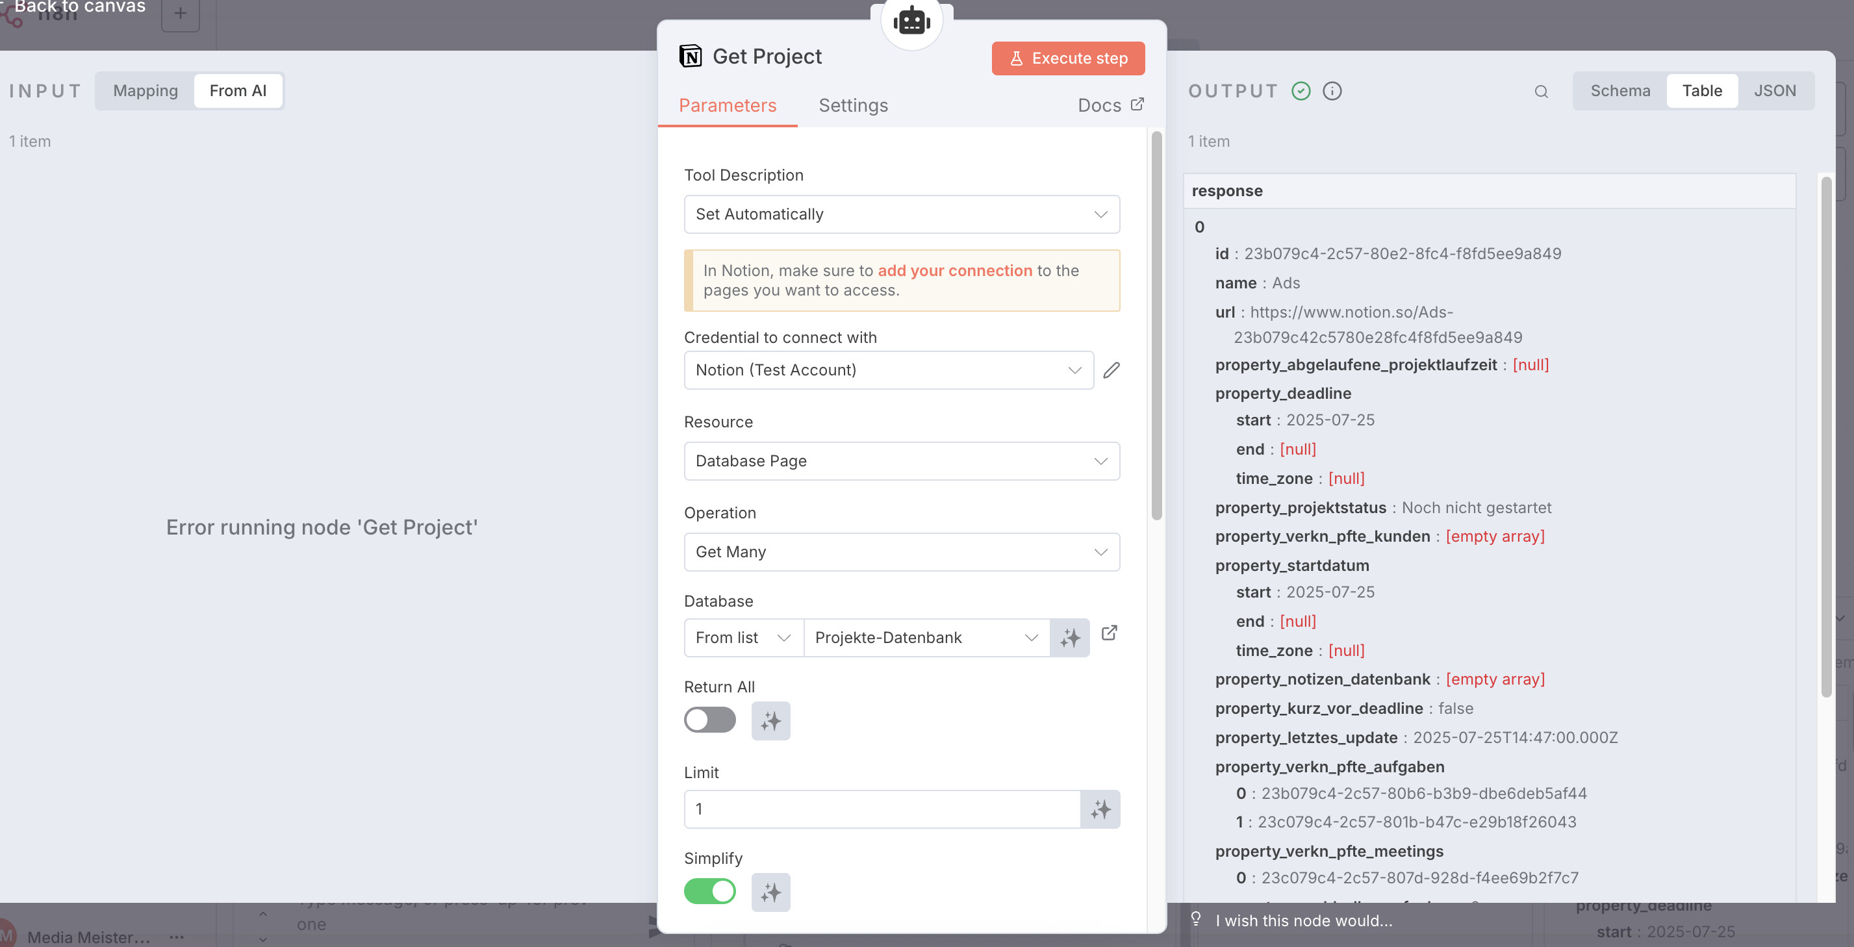
Task: Click Media Meister workspace name
Action: click(x=88, y=937)
